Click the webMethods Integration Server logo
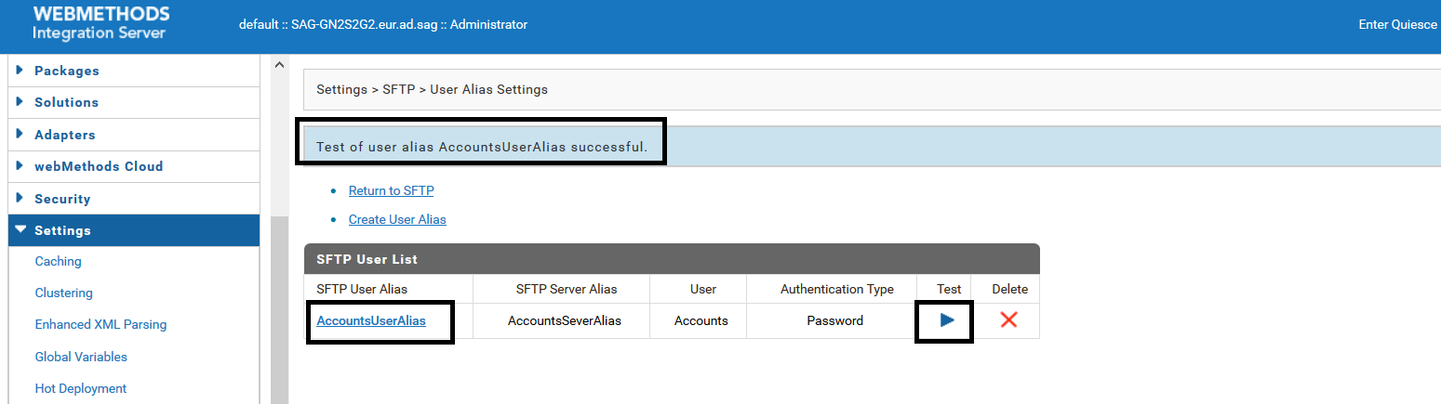 click(100, 23)
